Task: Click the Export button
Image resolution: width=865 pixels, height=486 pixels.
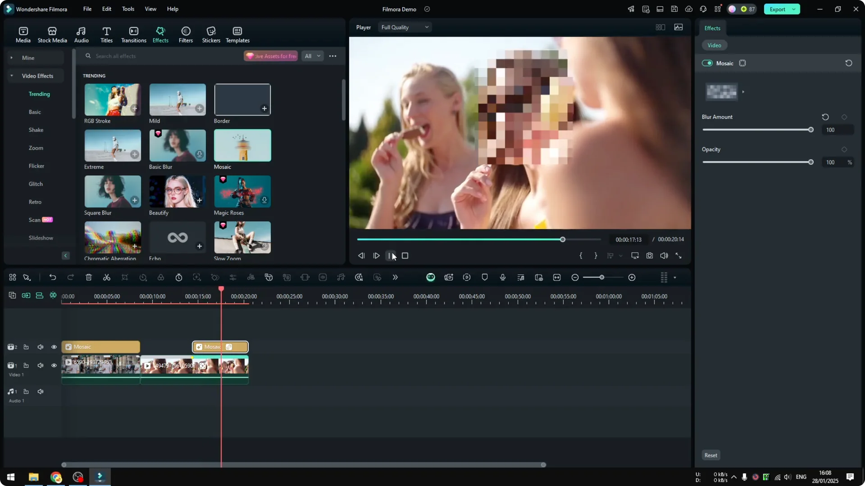Action: [x=778, y=9]
